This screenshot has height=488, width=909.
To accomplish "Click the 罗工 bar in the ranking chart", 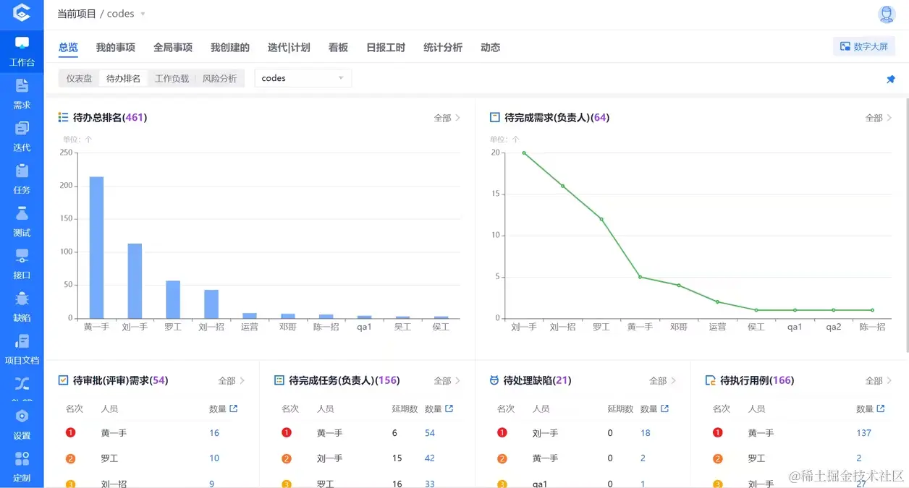I will coord(173,299).
